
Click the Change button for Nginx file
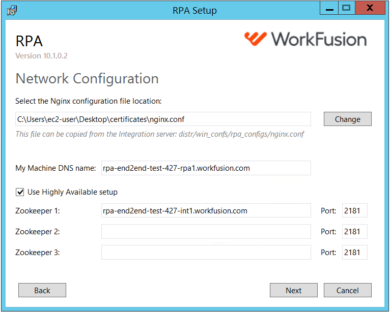[347, 119]
